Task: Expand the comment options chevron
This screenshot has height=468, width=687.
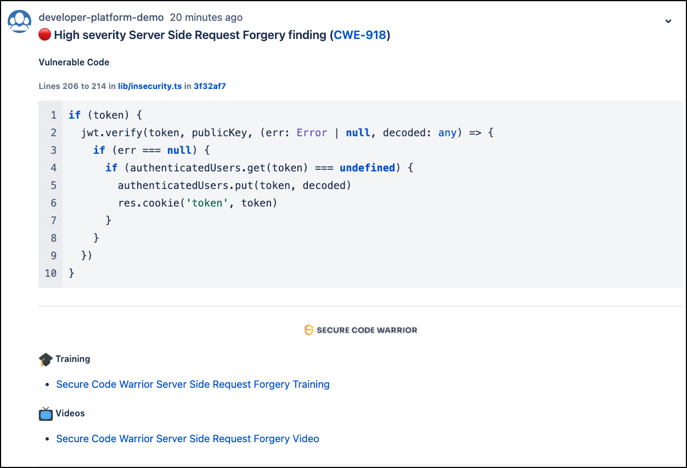Action: [668, 21]
